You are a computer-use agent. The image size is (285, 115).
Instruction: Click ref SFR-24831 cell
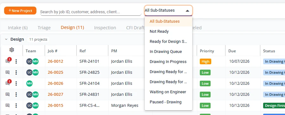[x=89, y=95]
